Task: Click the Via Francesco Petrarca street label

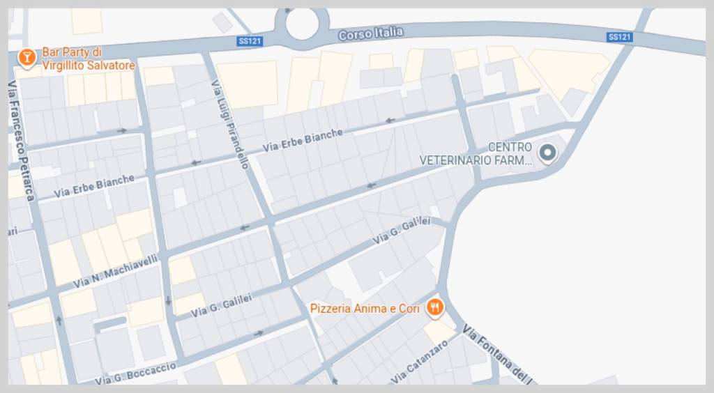Action: coord(21,141)
